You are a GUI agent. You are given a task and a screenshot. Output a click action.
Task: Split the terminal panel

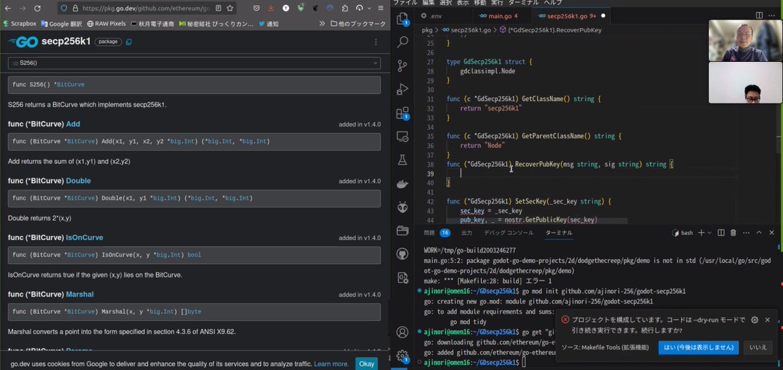pyautogui.click(x=722, y=232)
